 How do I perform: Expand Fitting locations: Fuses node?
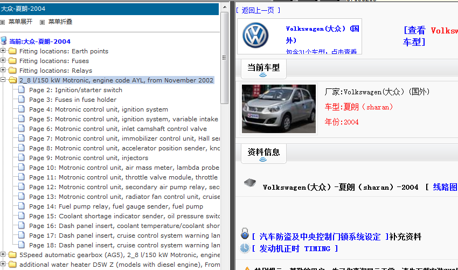point(3,60)
